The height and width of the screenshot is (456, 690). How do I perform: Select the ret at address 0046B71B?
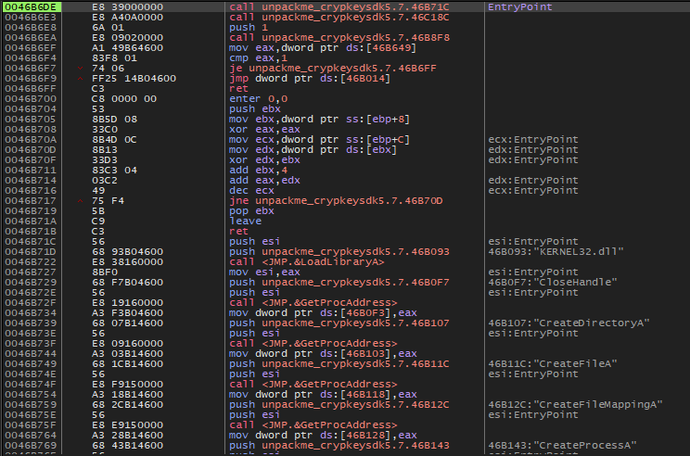238,232
